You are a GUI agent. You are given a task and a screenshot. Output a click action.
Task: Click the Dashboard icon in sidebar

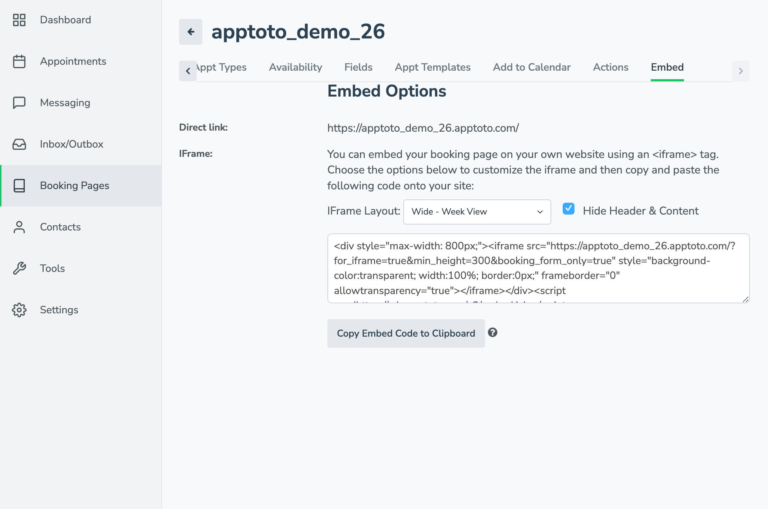pos(19,20)
